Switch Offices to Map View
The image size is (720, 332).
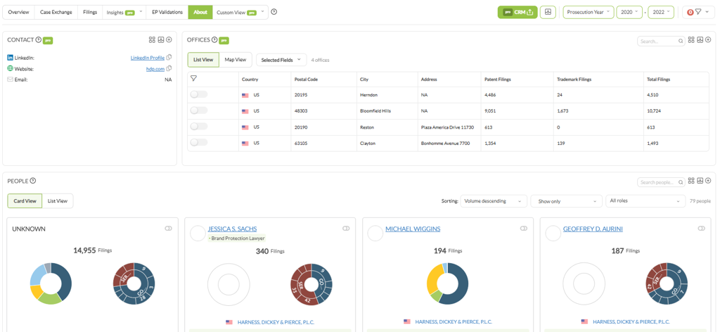click(x=236, y=60)
